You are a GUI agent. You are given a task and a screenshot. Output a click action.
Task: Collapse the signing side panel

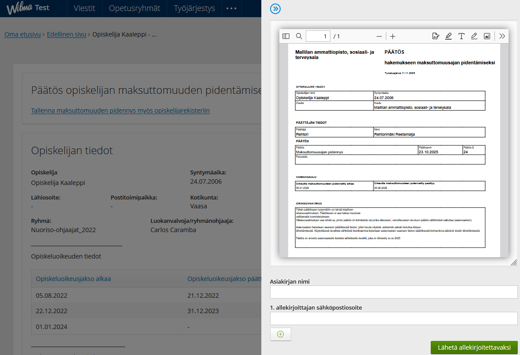tap(275, 9)
